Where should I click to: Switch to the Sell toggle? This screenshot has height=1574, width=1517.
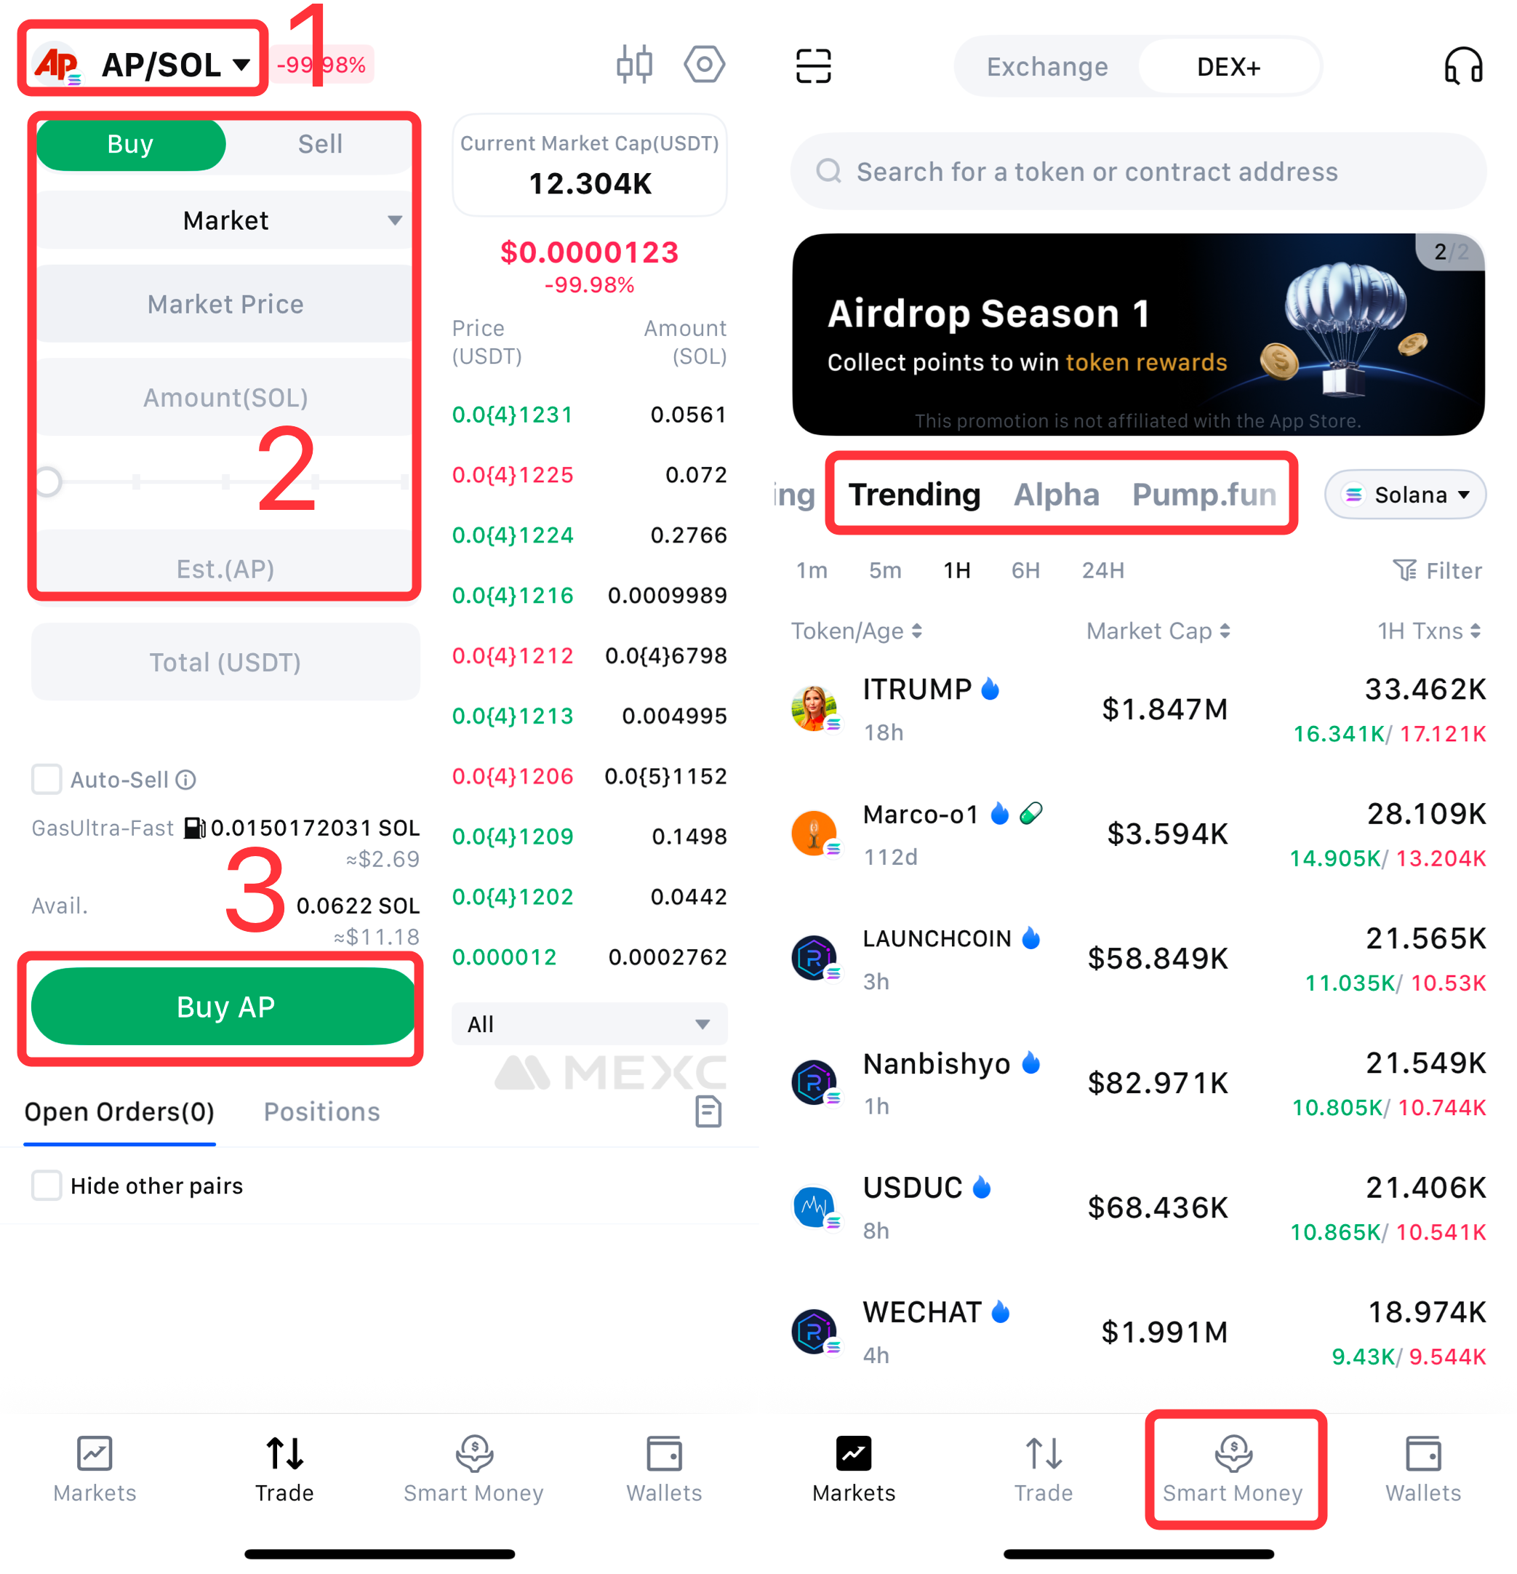[x=320, y=144]
